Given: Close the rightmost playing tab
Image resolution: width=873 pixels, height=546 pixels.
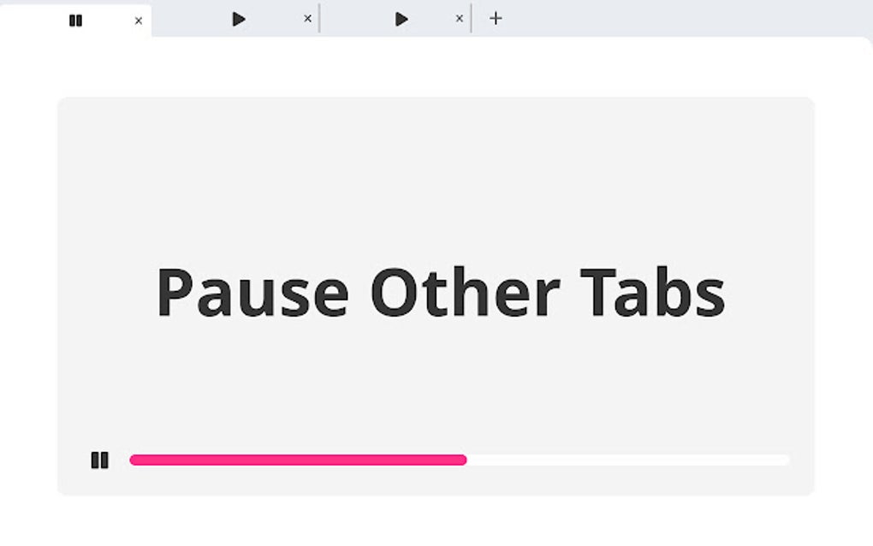Looking at the screenshot, I should pyautogui.click(x=460, y=20).
